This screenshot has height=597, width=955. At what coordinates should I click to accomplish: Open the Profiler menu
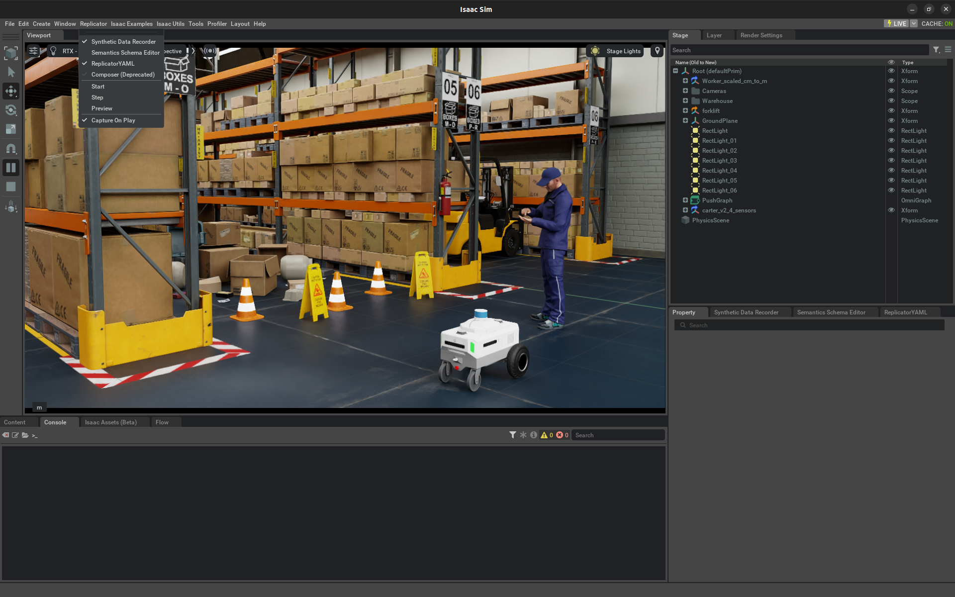point(217,24)
